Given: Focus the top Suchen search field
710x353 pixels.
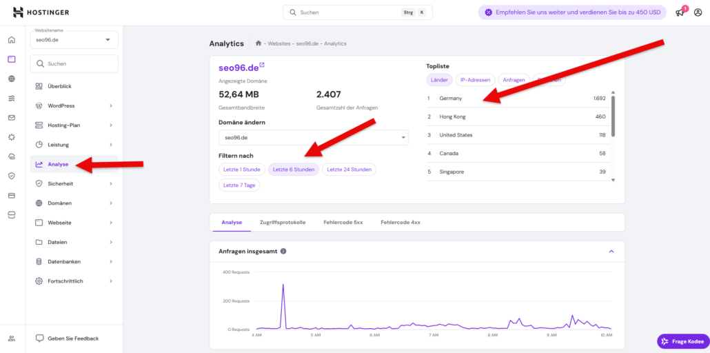Looking at the screenshot, I should coord(358,12).
